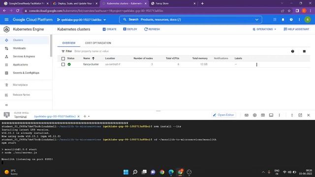Image resolution: width=315 pixels, height=177 pixels.
Task: Toggle the select-all clusters checkbox
Action: point(63,59)
